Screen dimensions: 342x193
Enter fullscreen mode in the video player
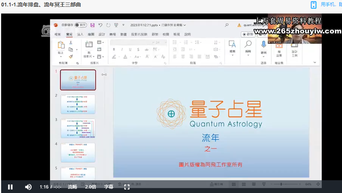tap(127, 187)
